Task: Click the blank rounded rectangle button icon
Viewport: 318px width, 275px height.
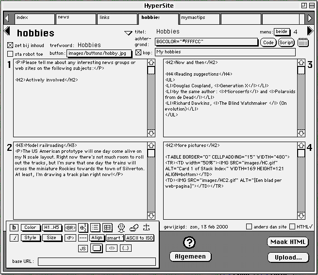Action: [x=97, y=248]
